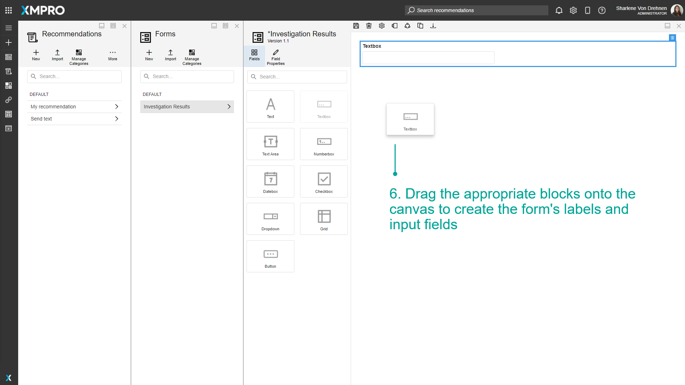
Task: Select the Dropdown field block
Action: click(x=270, y=219)
